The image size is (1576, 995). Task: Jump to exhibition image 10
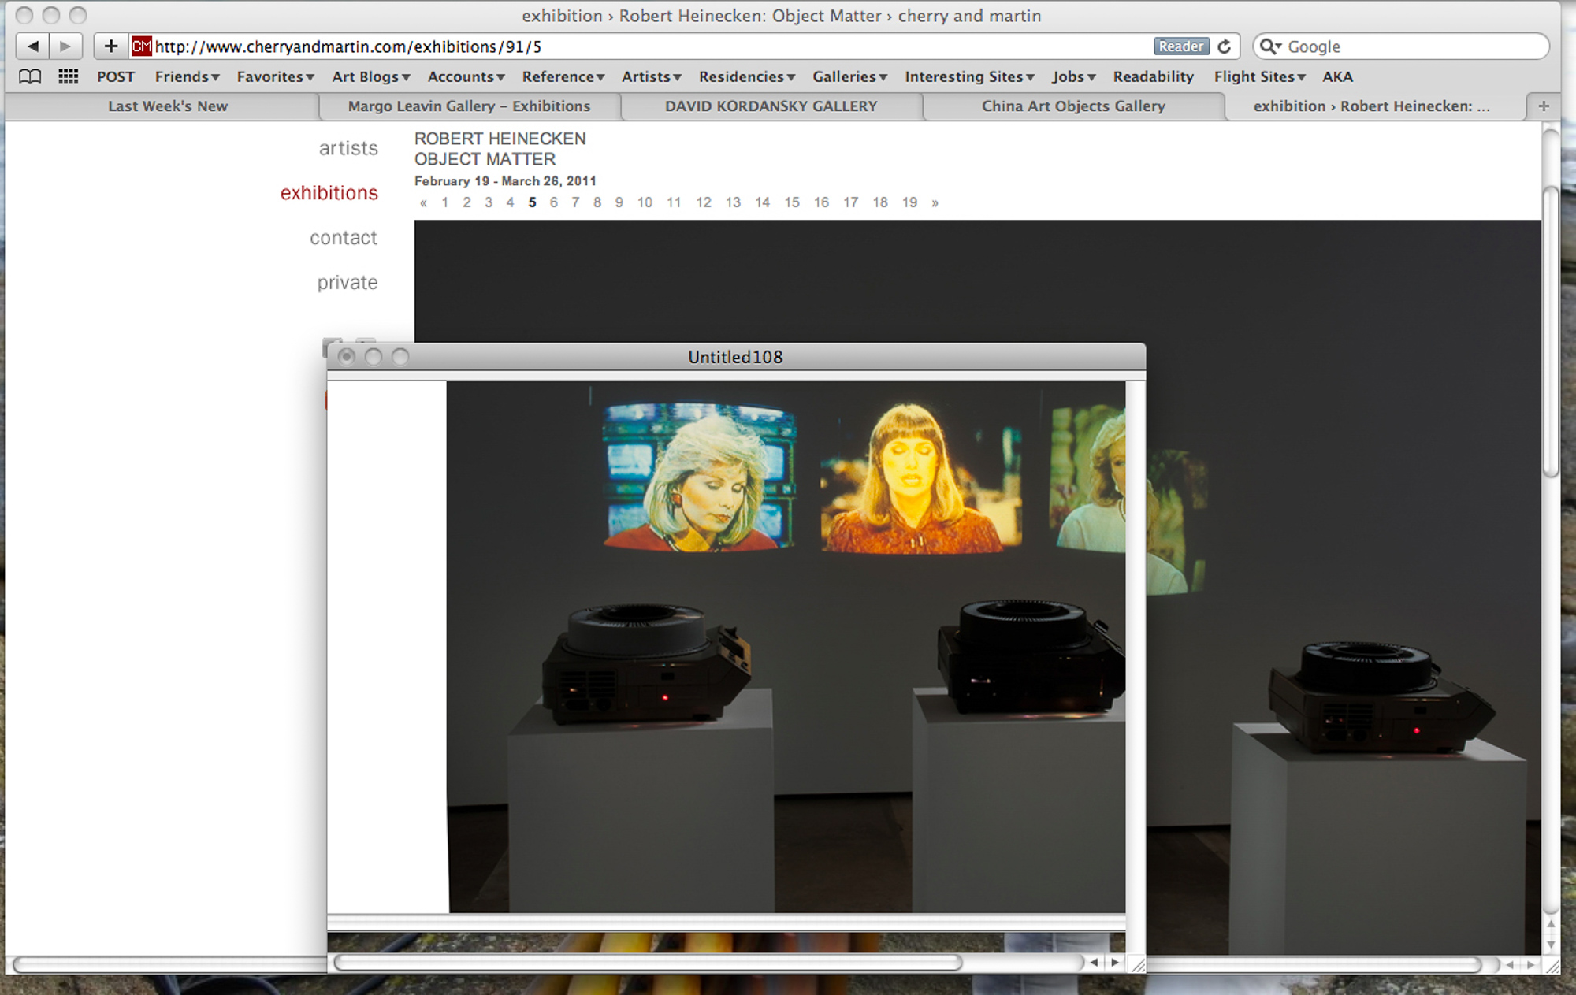pyautogui.click(x=645, y=203)
